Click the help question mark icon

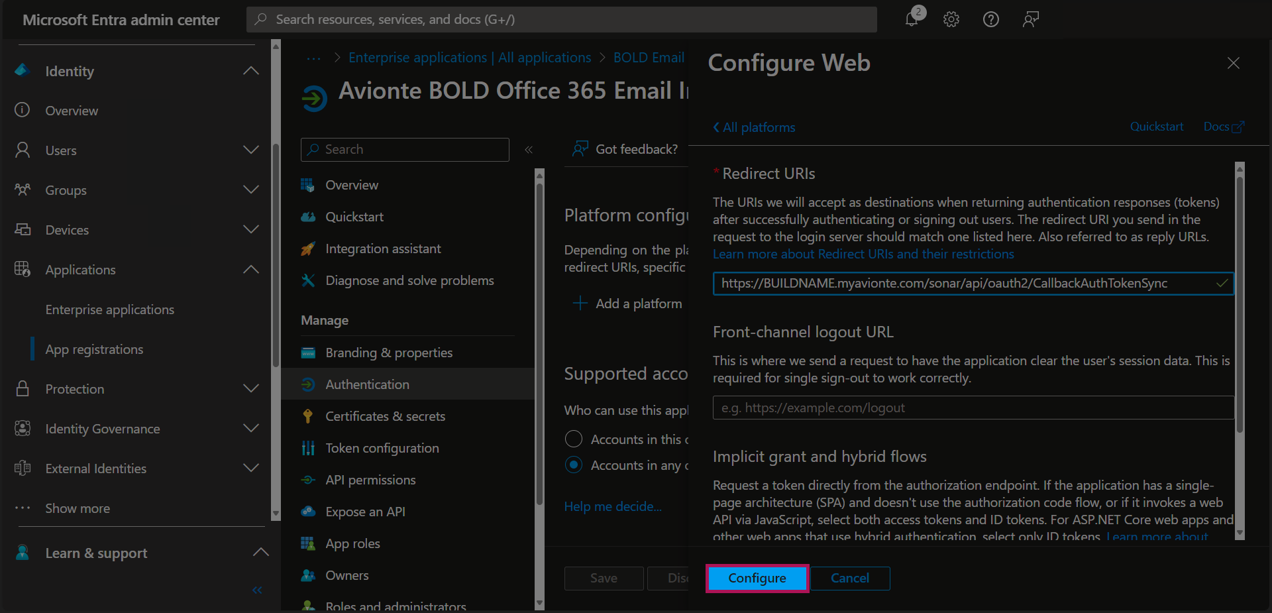pos(990,19)
